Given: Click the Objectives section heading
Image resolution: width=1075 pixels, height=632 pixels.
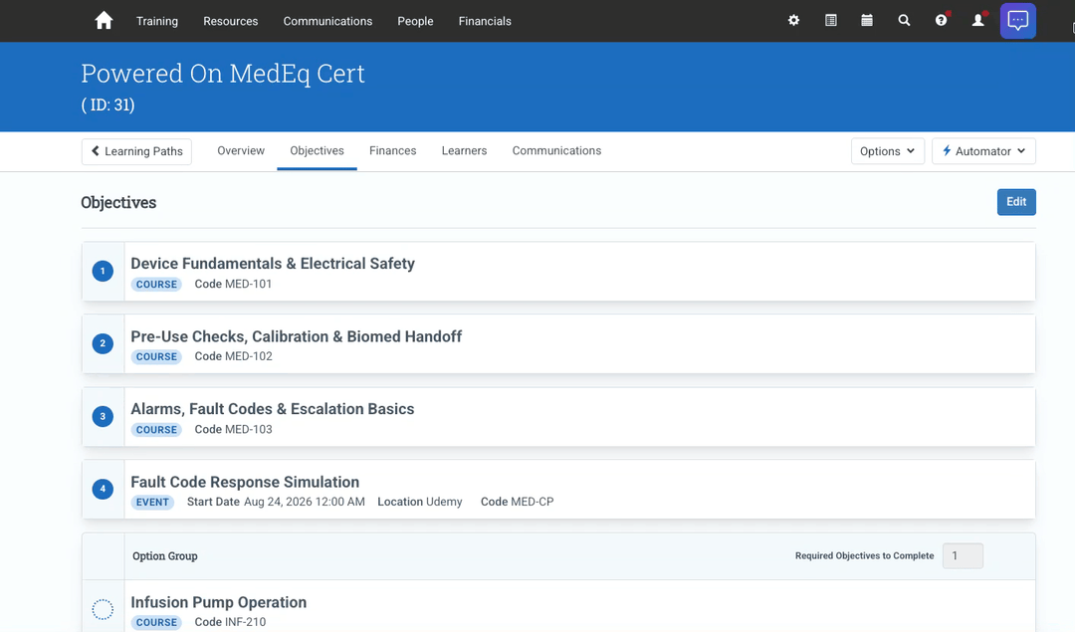Looking at the screenshot, I should 118,202.
